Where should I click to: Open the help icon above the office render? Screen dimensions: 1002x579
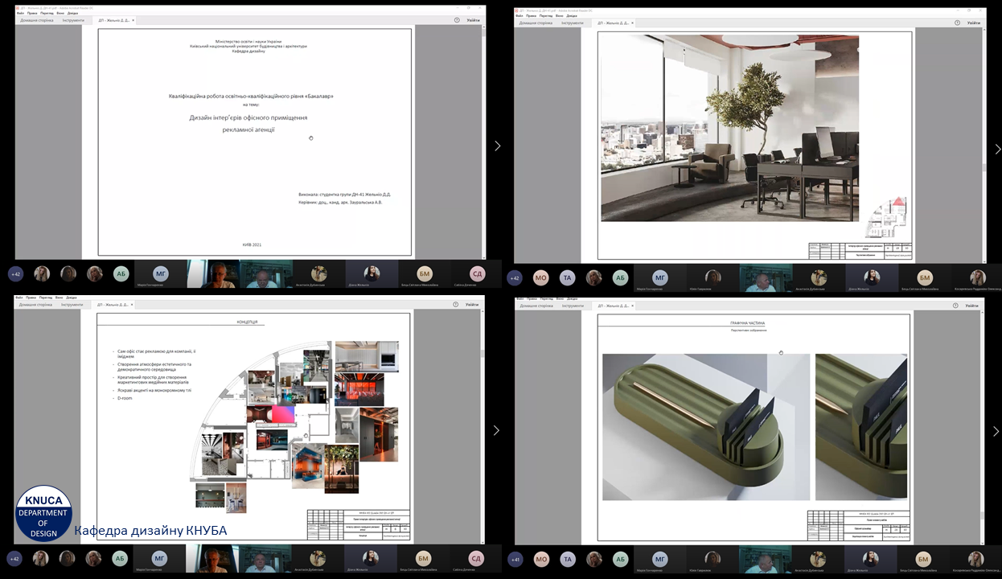[958, 23]
